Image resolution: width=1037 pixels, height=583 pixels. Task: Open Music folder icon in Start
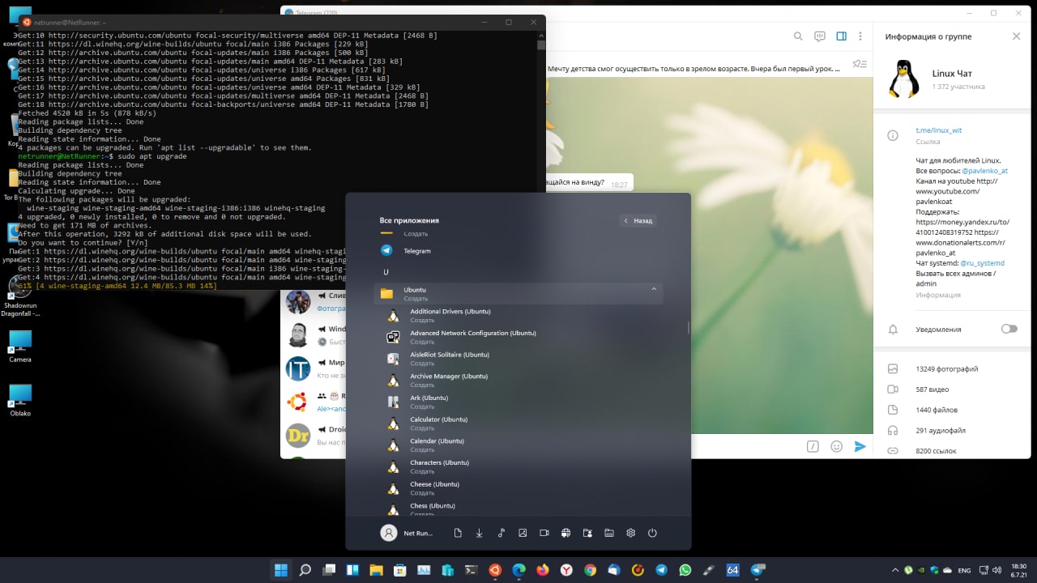501,533
